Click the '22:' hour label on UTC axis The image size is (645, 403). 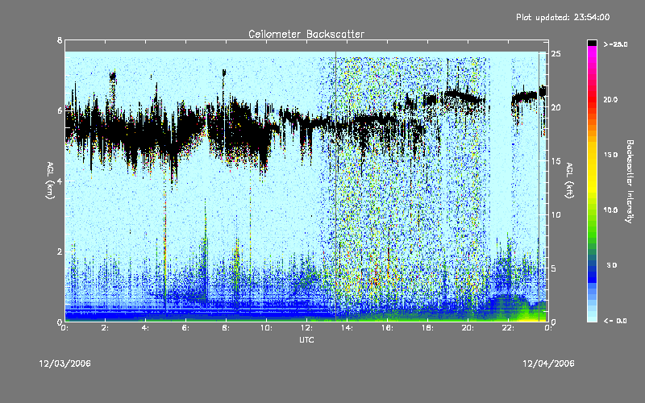point(508,328)
